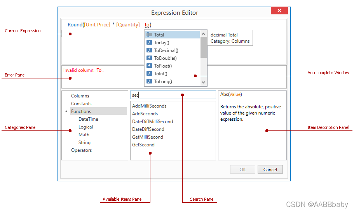Viewport: 354px width, 212px height.
Task: Choose Today() from autocomplete suggestions
Action: coord(172,42)
